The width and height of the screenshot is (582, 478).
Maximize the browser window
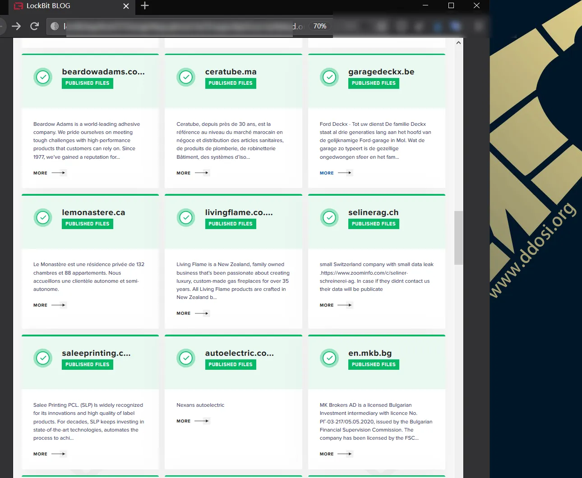point(451,5)
